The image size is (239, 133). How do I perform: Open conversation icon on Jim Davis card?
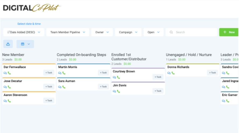tap(114, 91)
